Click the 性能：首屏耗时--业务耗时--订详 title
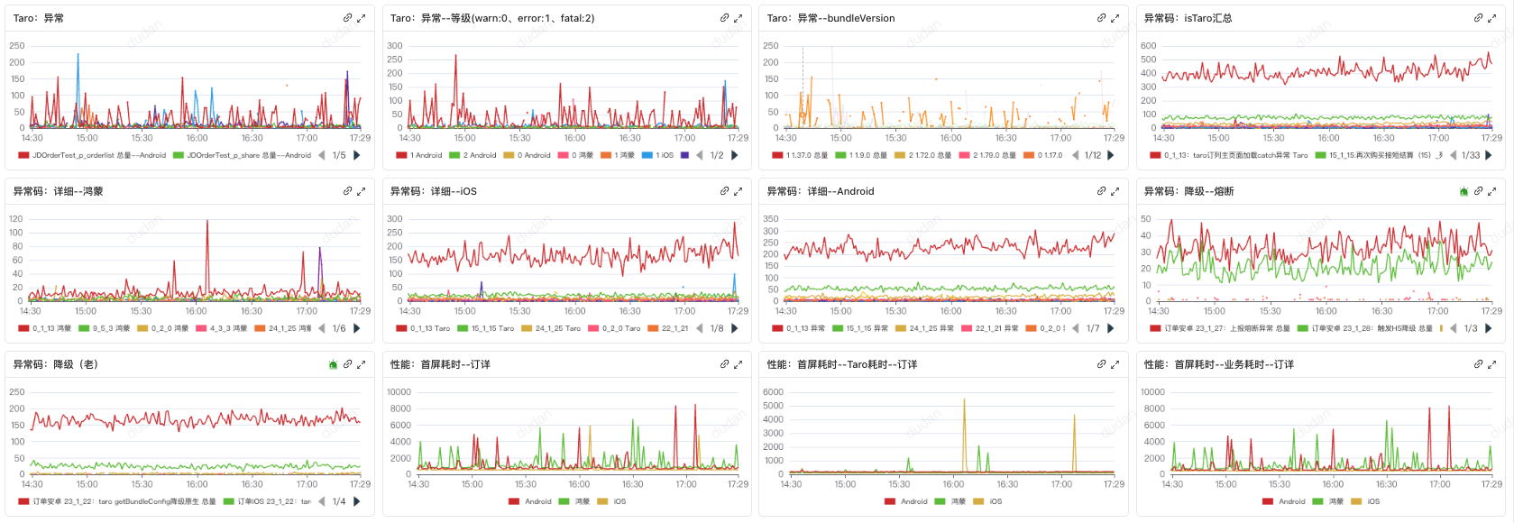The height and width of the screenshot is (523, 1514). click(1218, 364)
